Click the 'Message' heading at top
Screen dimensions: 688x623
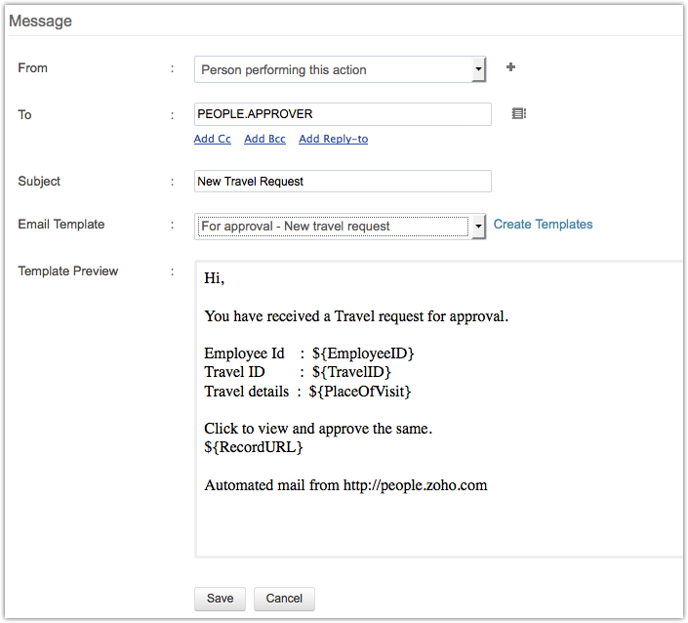(x=40, y=21)
